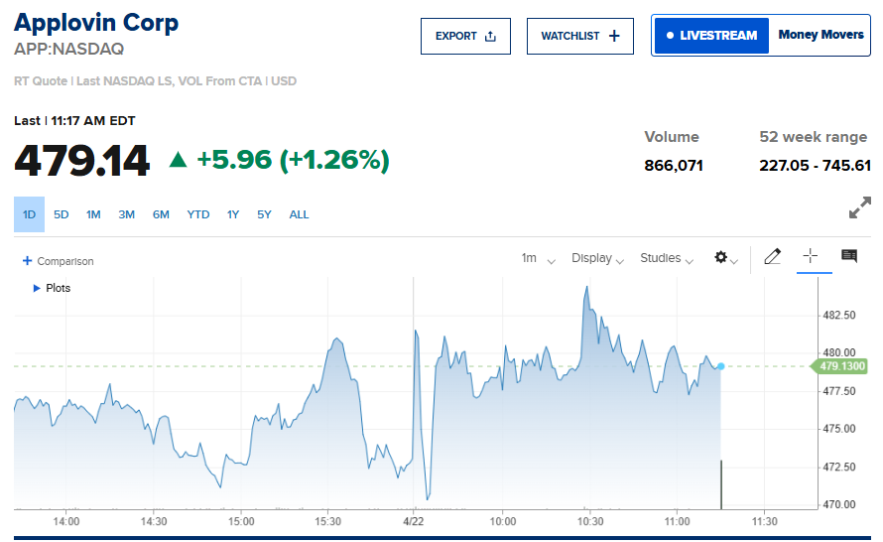
Task: Open the chart comments icon
Action: [849, 256]
